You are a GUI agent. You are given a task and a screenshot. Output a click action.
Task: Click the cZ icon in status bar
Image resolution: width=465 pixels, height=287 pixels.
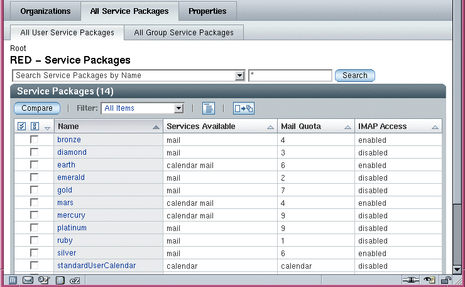pyautogui.click(x=75, y=281)
